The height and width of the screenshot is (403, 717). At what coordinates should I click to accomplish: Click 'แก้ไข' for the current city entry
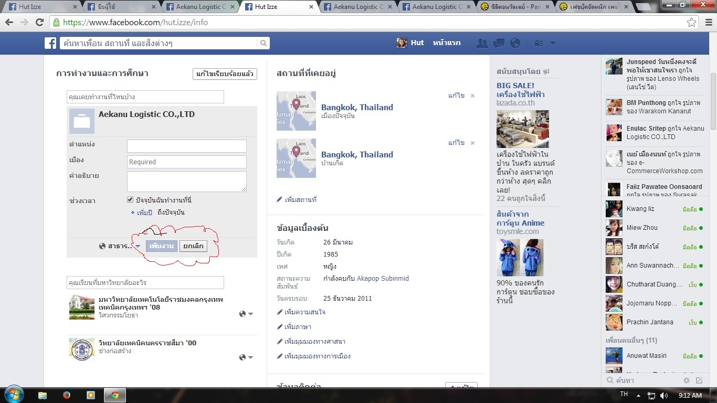(456, 96)
